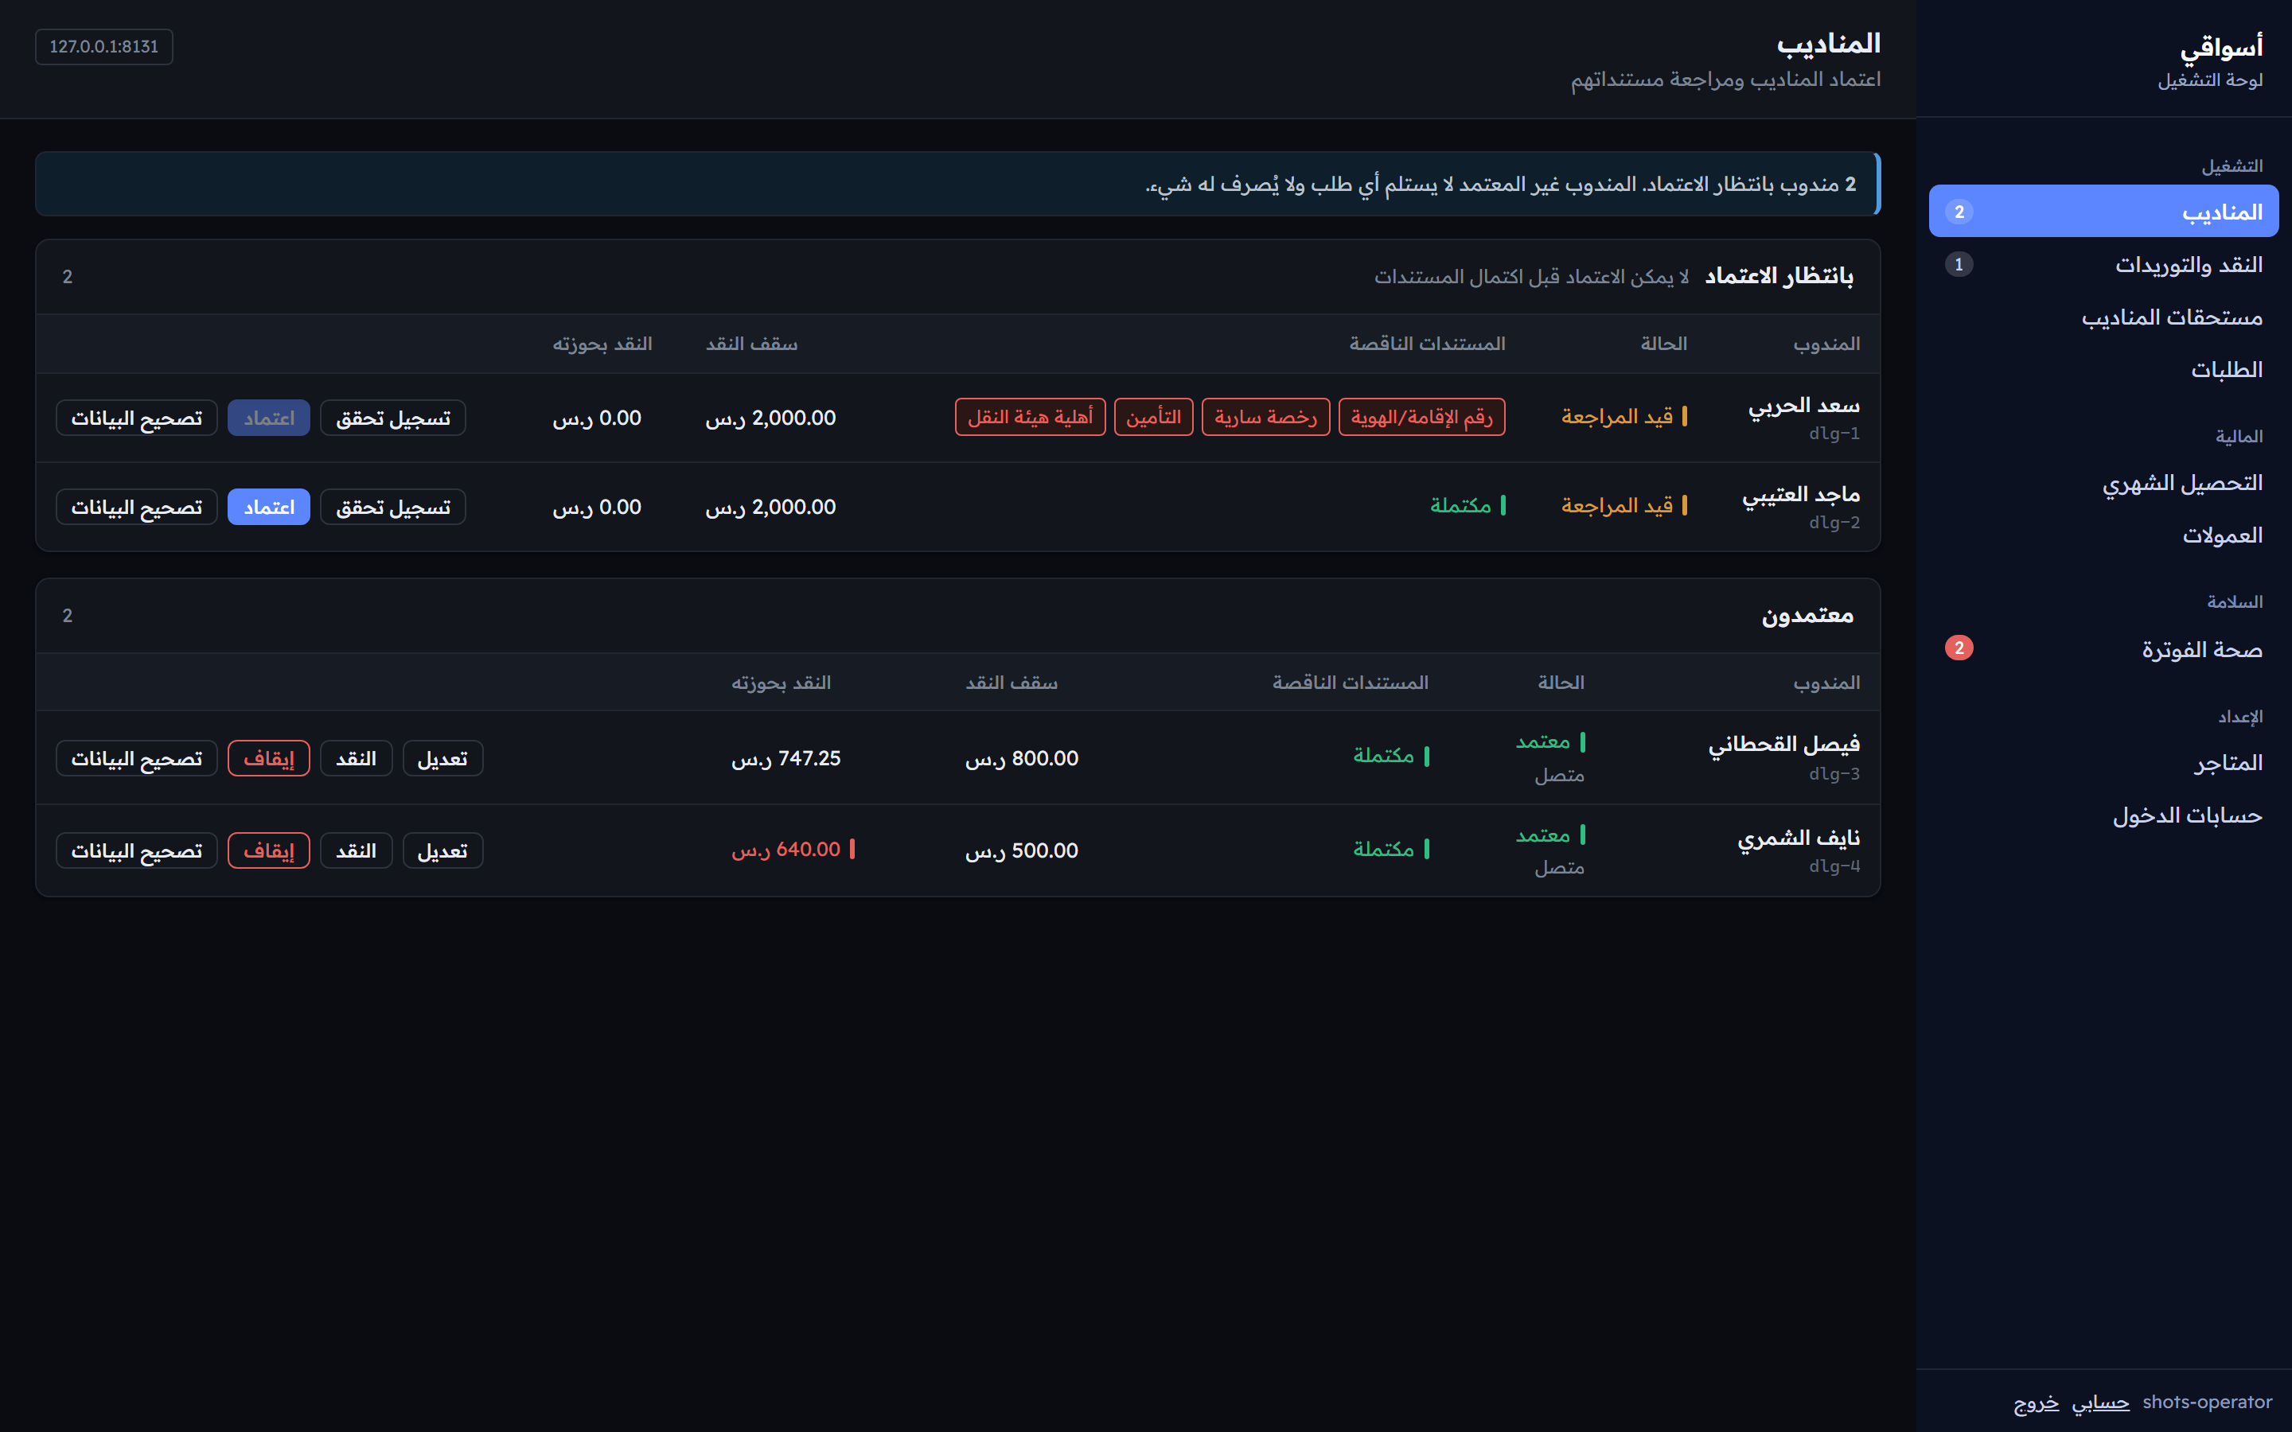Click اعتماد for سعد الحربي

click(269, 418)
